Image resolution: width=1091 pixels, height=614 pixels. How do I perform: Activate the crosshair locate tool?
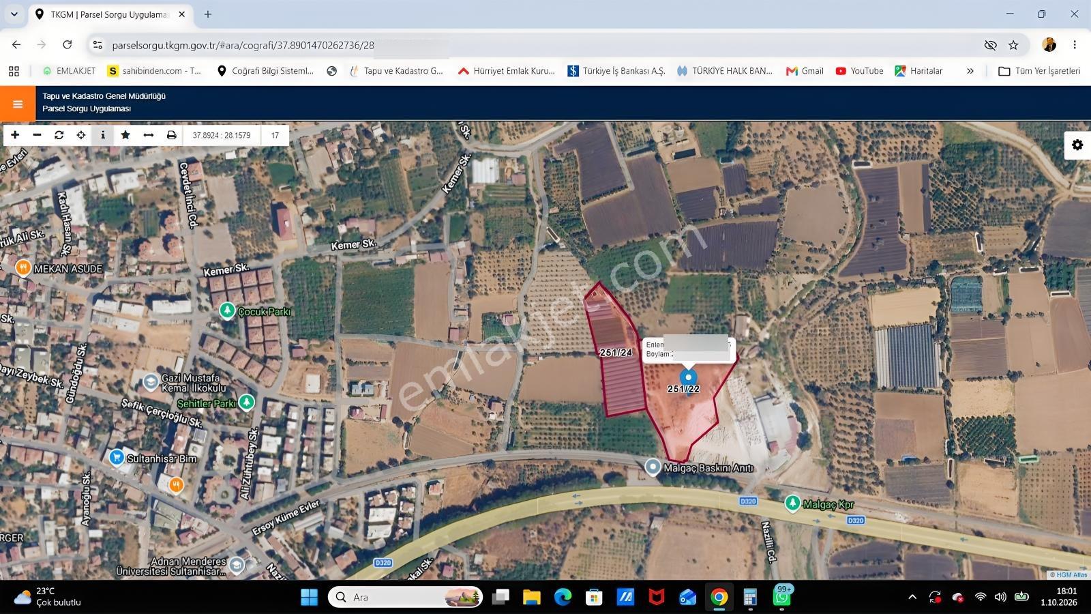[81, 135]
